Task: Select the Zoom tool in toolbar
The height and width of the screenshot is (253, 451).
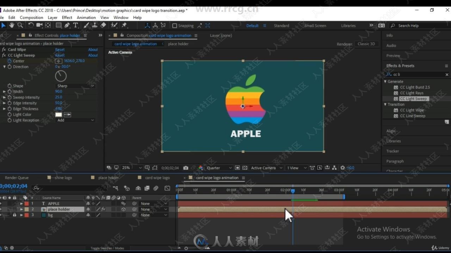Action: pos(20,25)
